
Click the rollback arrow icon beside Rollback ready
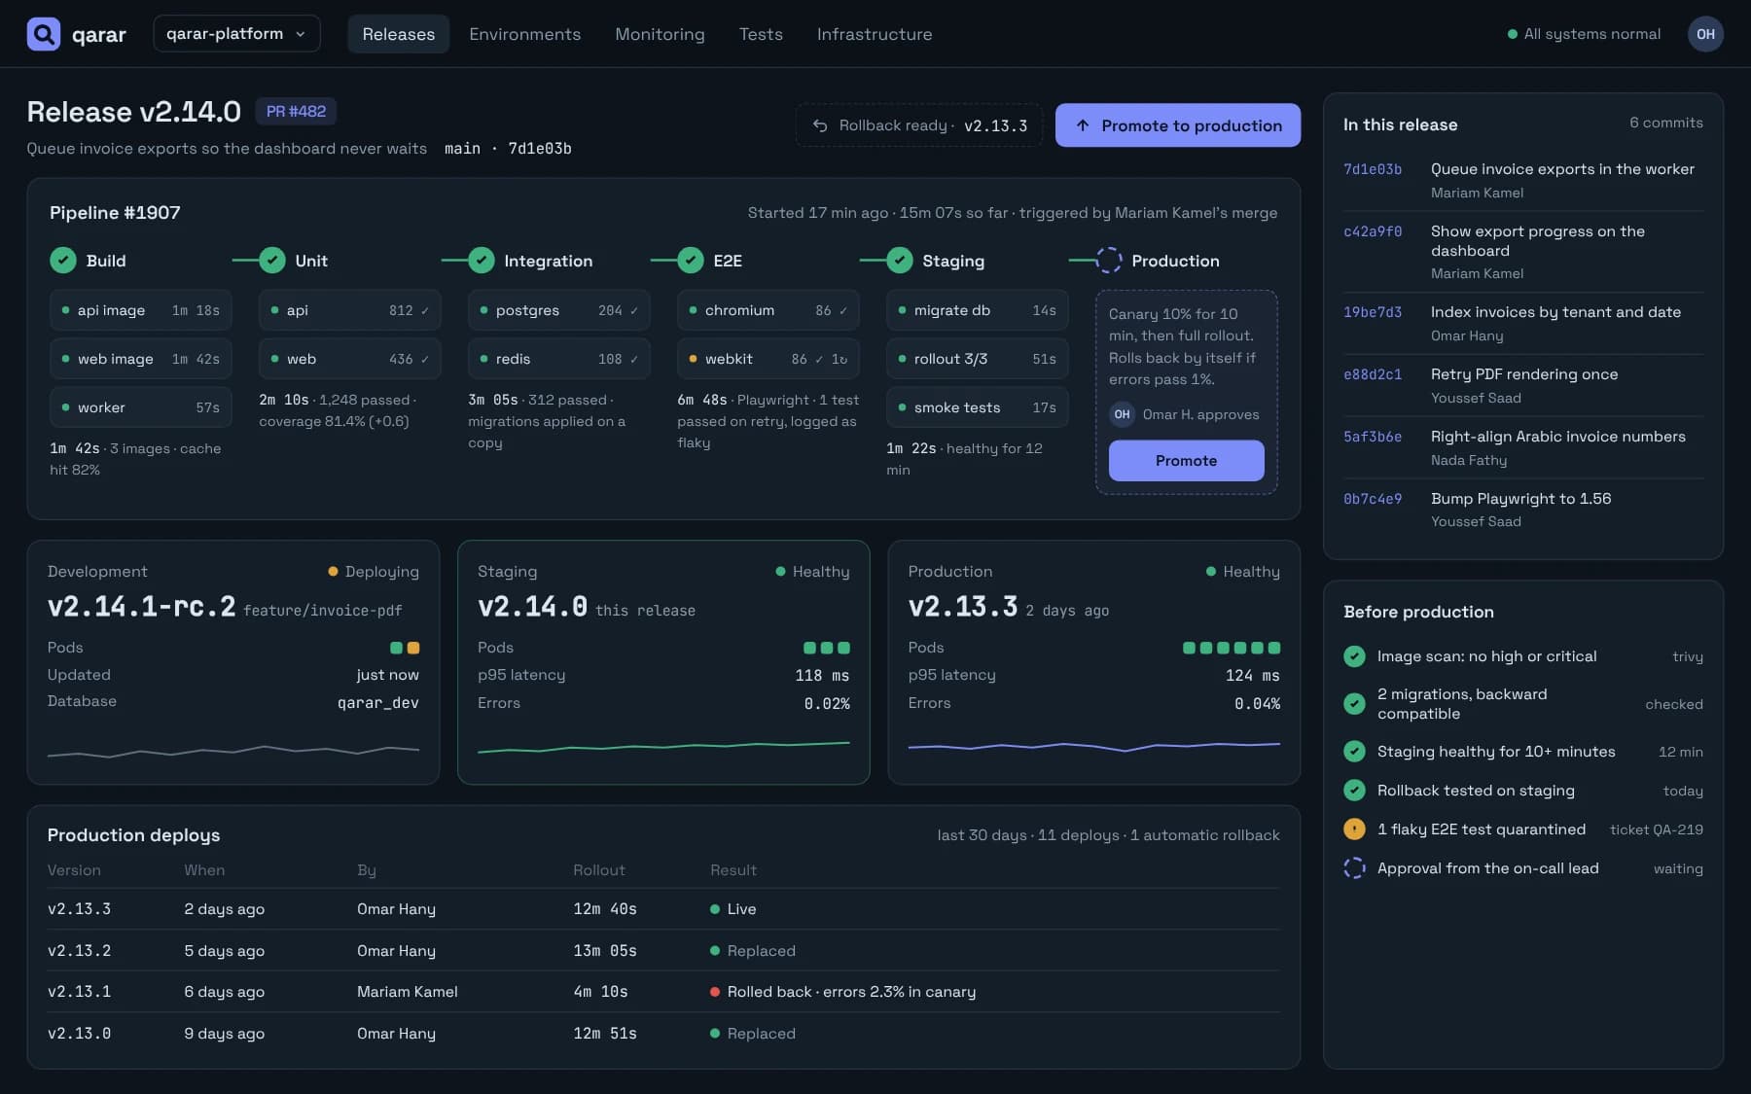pos(820,125)
